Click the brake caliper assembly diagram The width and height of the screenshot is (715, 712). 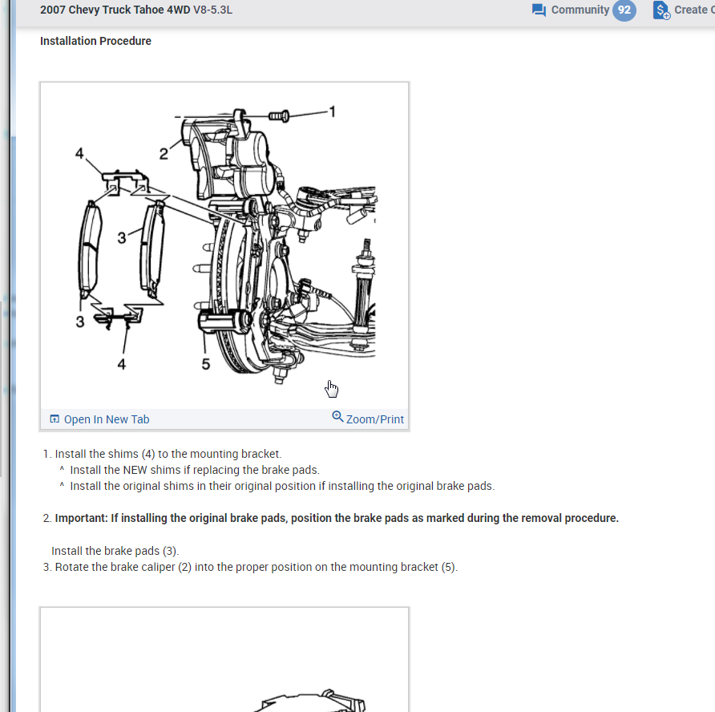(x=225, y=246)
